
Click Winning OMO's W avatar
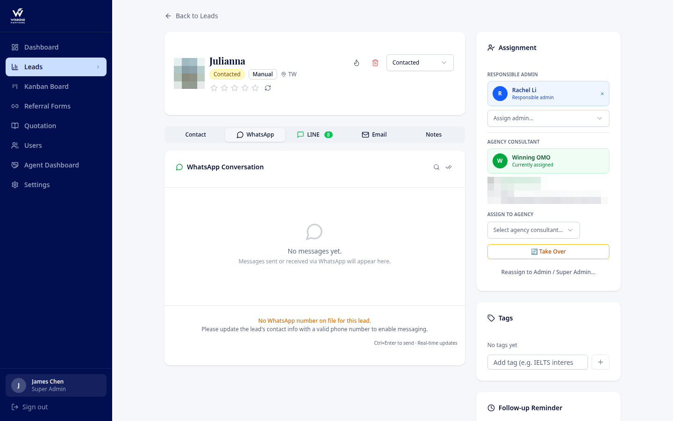tap(500, 161)
